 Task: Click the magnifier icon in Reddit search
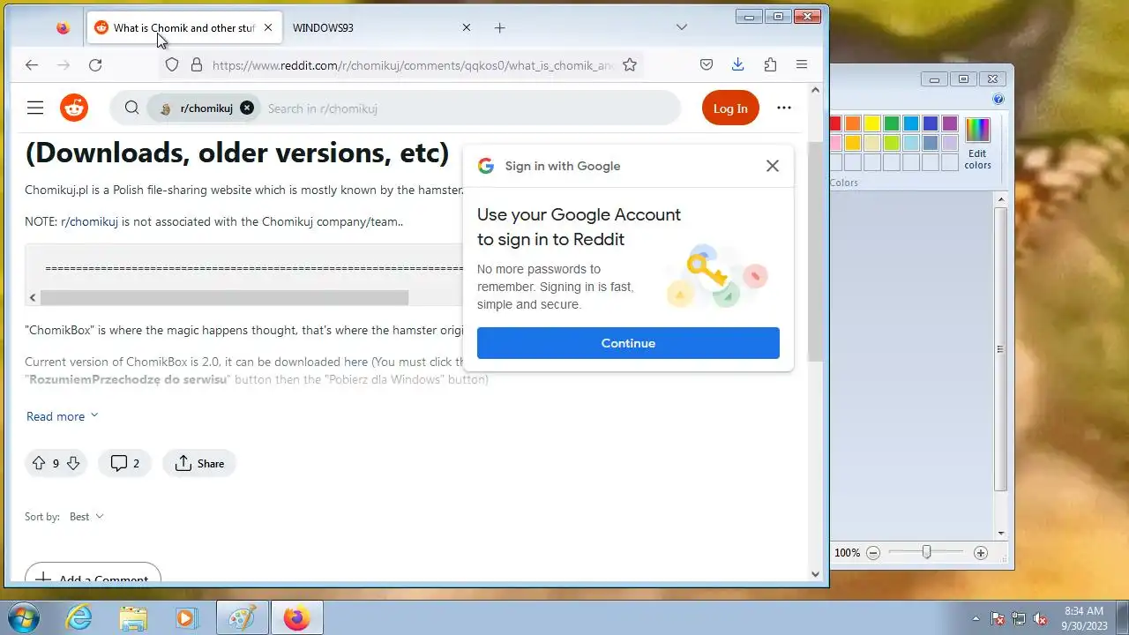pyautogui.click(x=131, y=108)
